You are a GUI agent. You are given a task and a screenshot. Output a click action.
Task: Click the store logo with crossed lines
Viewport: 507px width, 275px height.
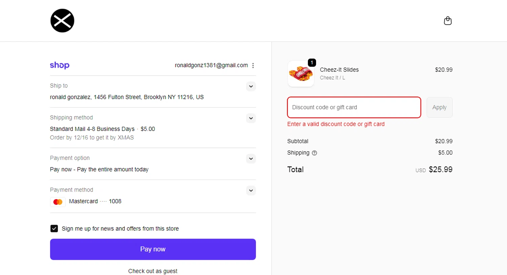point(62,21)
